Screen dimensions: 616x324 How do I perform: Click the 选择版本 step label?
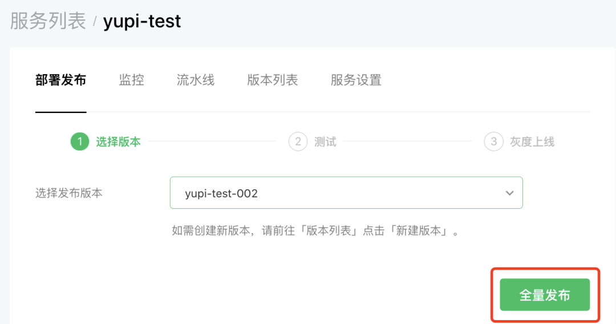pyautogui.click(x=118, y=141)
